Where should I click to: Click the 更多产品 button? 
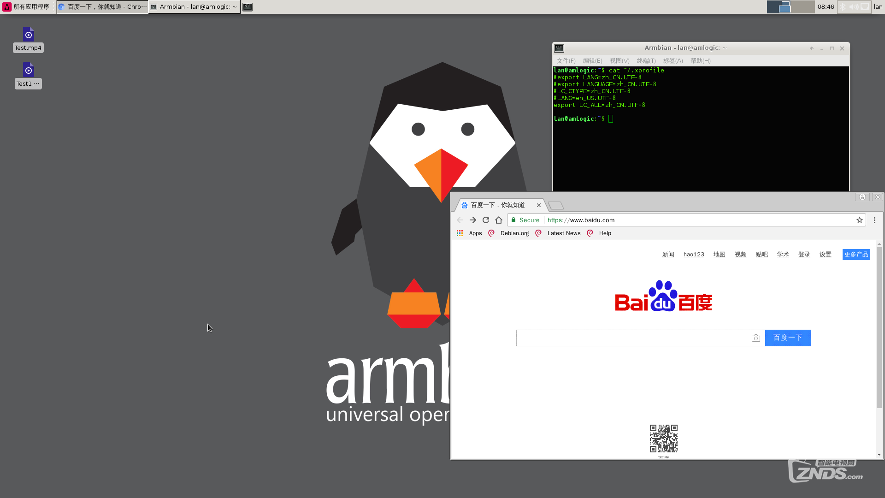pos(856,255)
